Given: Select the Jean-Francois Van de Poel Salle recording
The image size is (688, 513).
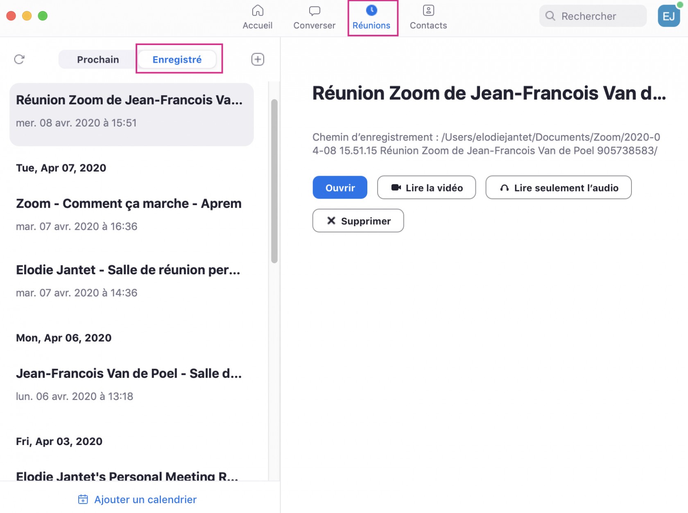Looking at the screenshot, I should click(129, 384).
